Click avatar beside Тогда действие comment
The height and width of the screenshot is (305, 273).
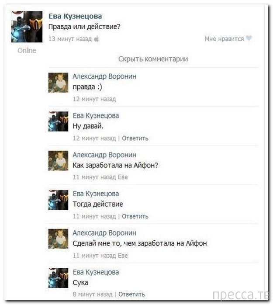[58, 200]
